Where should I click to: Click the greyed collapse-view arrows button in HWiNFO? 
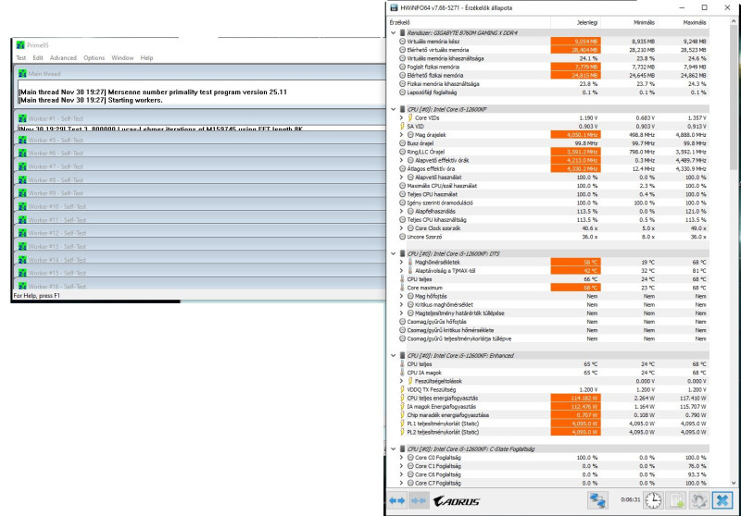click(419, 501)
